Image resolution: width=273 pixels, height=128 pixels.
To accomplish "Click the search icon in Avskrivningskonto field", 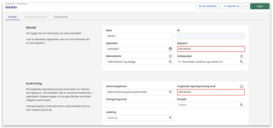I will coord(170,92).
